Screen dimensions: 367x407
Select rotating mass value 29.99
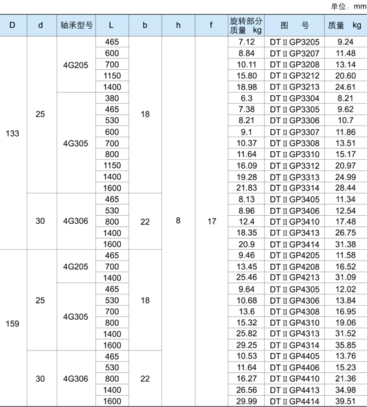[246, 401]
